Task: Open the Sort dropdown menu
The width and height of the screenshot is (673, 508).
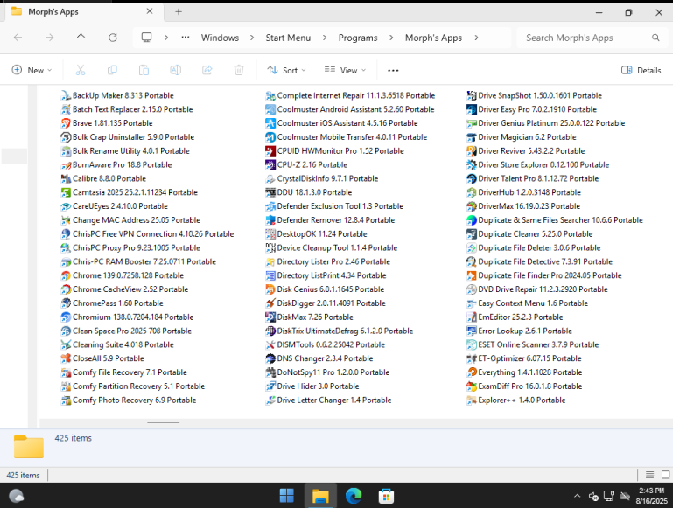Action: 286,70
